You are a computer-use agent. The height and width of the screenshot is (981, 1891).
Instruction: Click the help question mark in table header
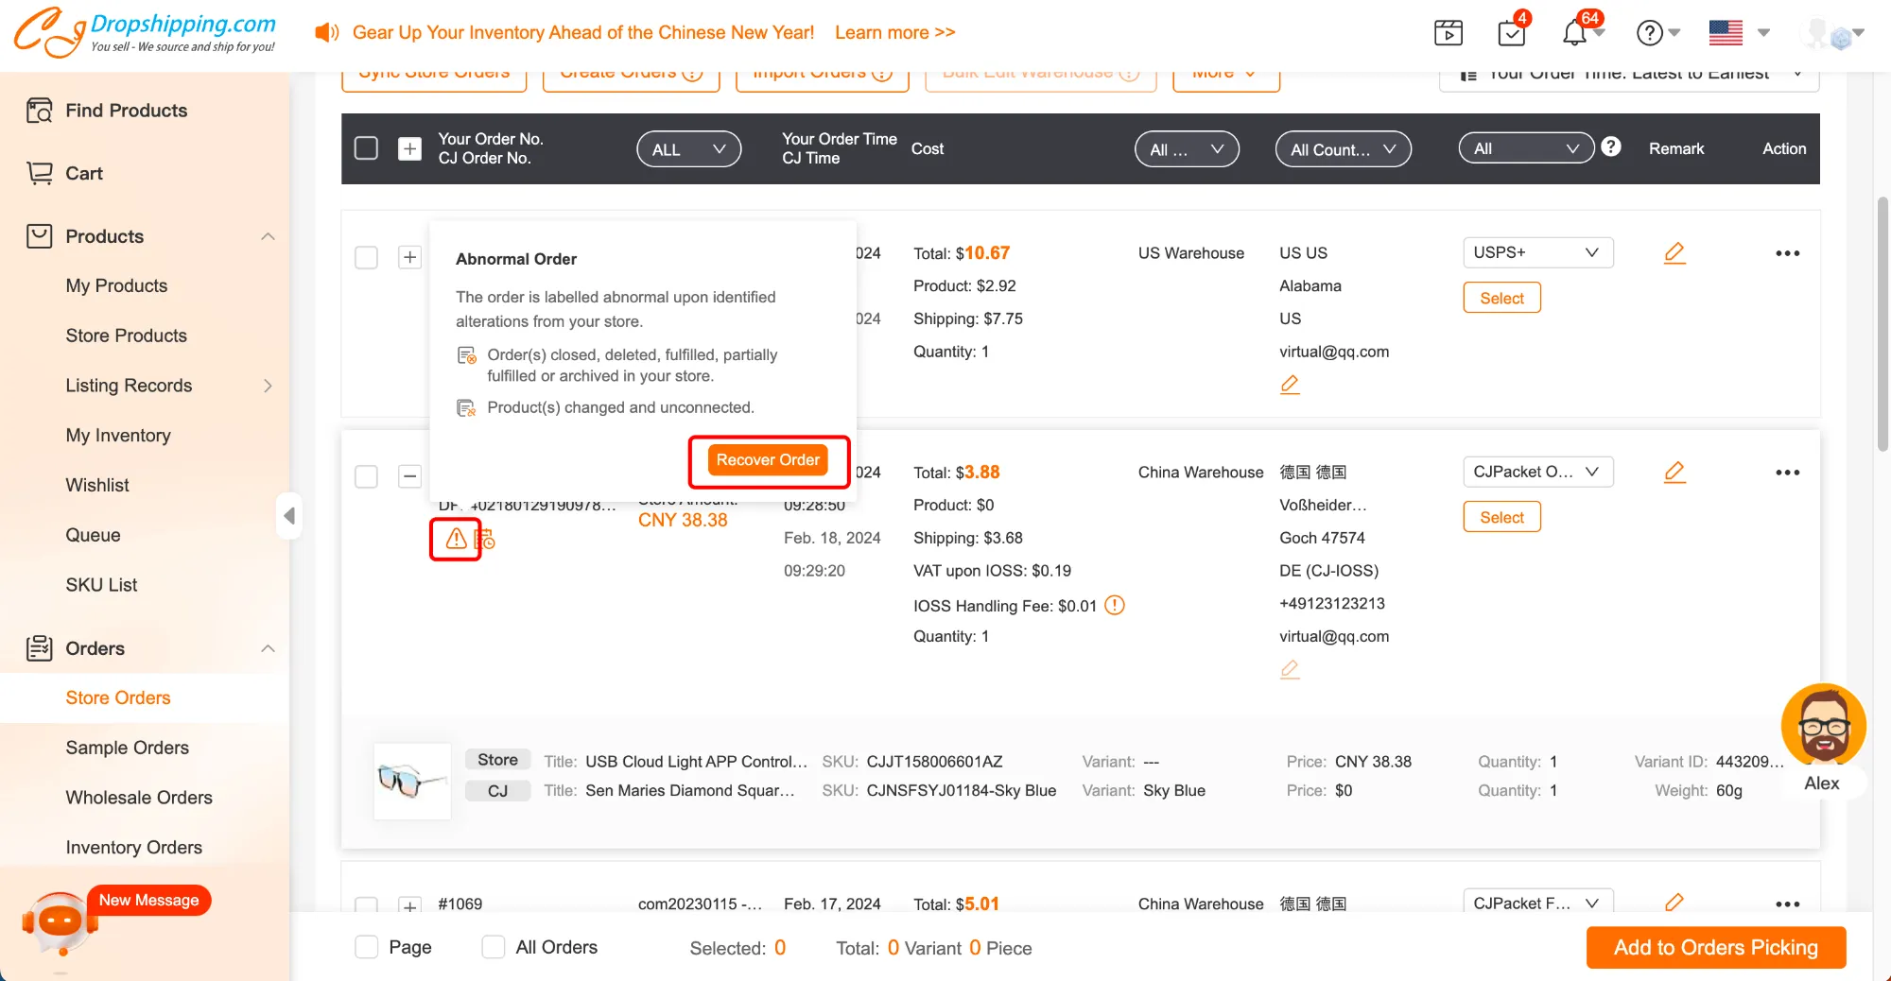[x=1611, y=147]
